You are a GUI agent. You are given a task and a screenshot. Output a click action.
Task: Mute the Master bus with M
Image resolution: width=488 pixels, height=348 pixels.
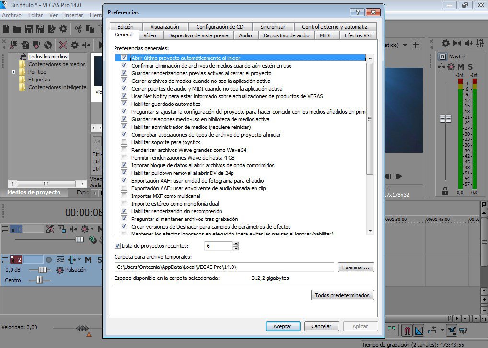click(x=461, y=67)
